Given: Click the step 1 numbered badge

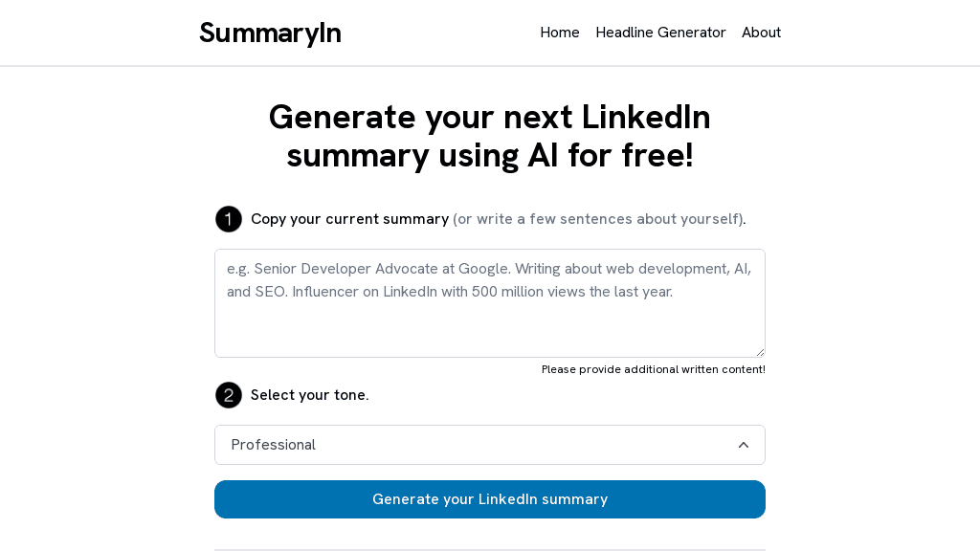Looking at the screenshot, I should pyautogui.click(x=229, y=219).
